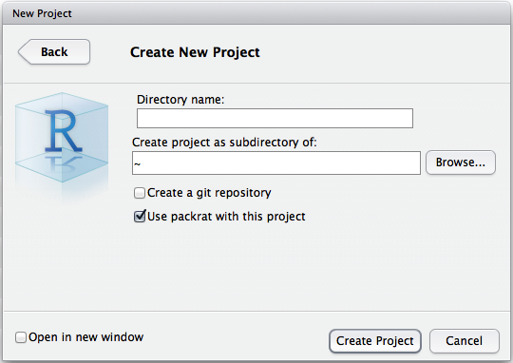Image resolution: width=513 pixels, height=363 pixels.
Task: Go back using the Back arrow button
Action: 54,51
